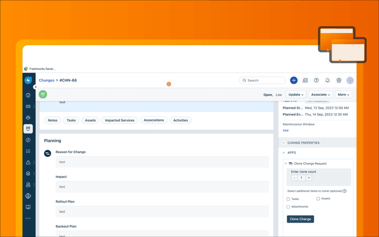Viewport: 379px width, 237px height.
Task: Switch to the Activities tab
Action: pos(181,120)
